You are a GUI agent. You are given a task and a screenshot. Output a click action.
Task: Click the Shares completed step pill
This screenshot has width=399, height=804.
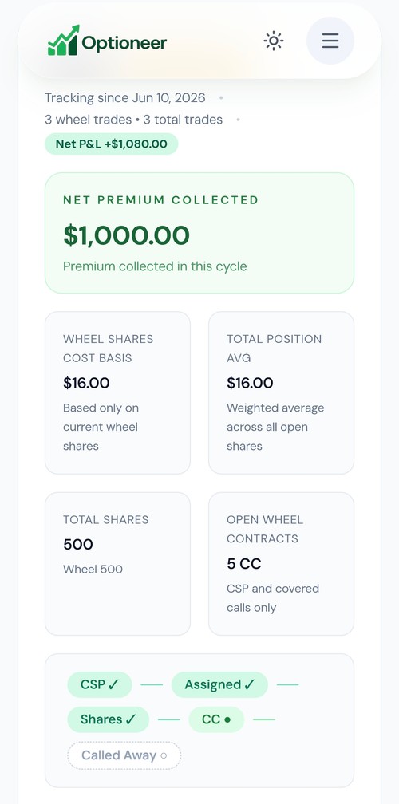point(109,719)
